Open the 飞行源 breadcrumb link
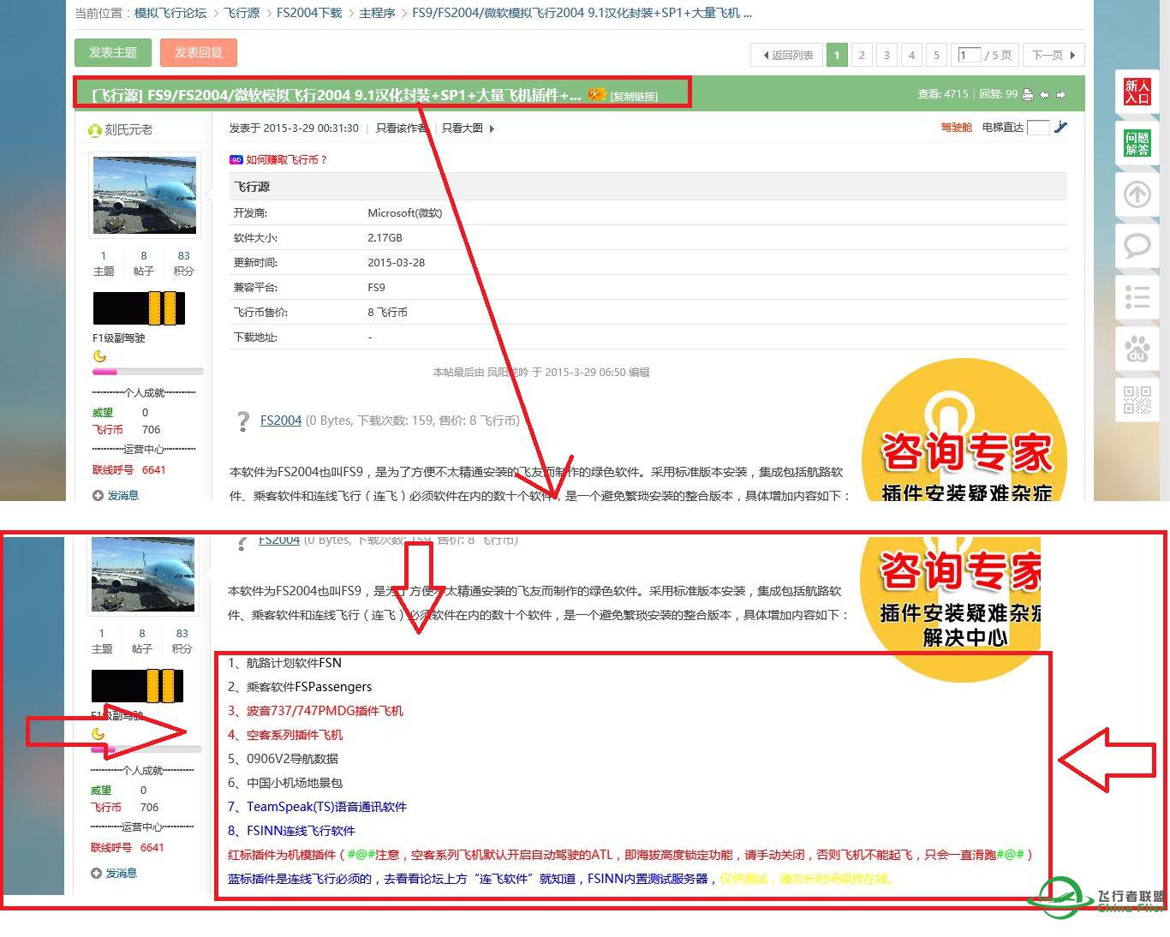1170x937 pixels. tap(242, 13)
